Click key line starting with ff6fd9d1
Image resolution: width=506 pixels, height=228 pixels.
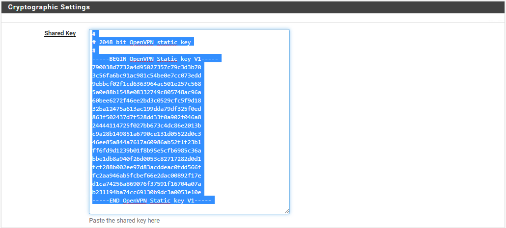pos(147,151)
